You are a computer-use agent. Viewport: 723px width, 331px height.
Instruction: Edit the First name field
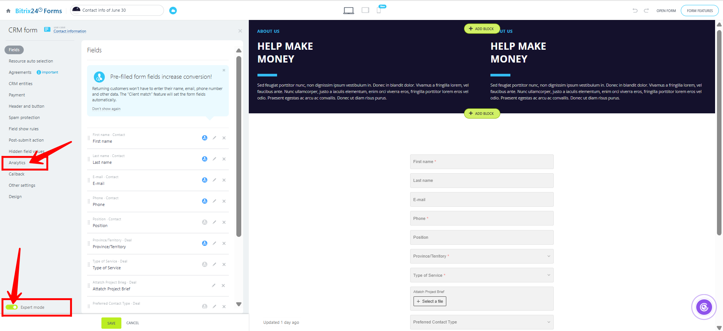[x=214, y=138]
